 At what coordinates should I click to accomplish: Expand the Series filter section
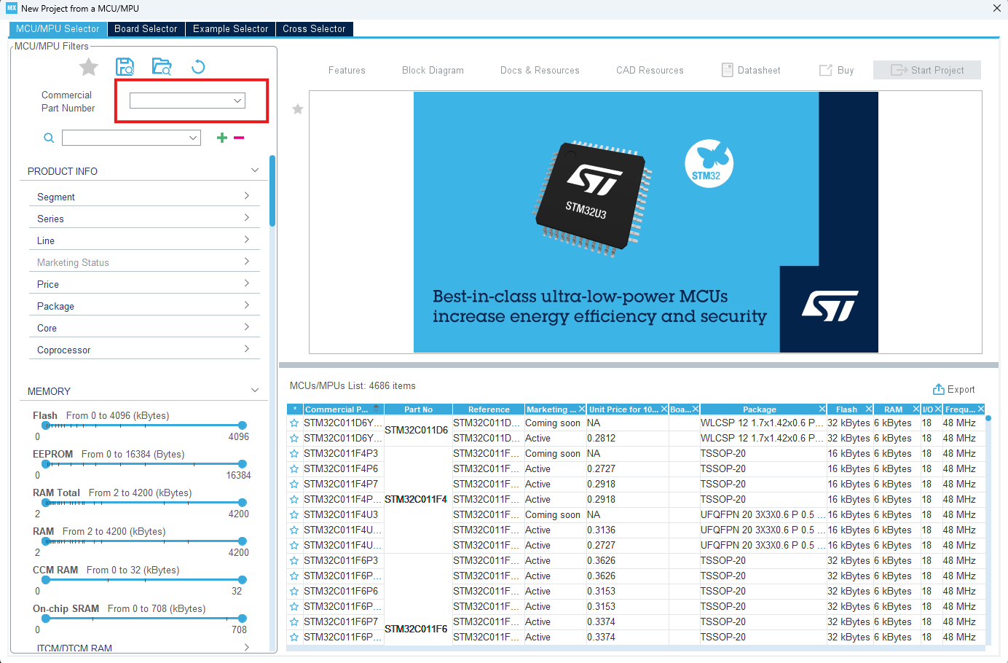(144, 218)
